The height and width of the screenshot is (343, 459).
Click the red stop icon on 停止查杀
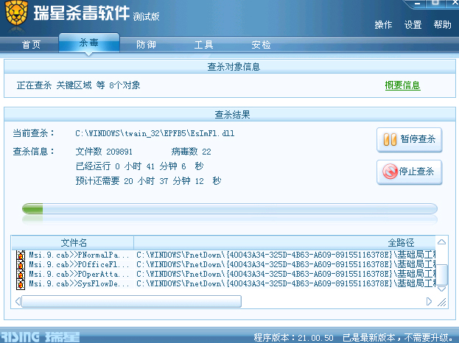point(390,171)
